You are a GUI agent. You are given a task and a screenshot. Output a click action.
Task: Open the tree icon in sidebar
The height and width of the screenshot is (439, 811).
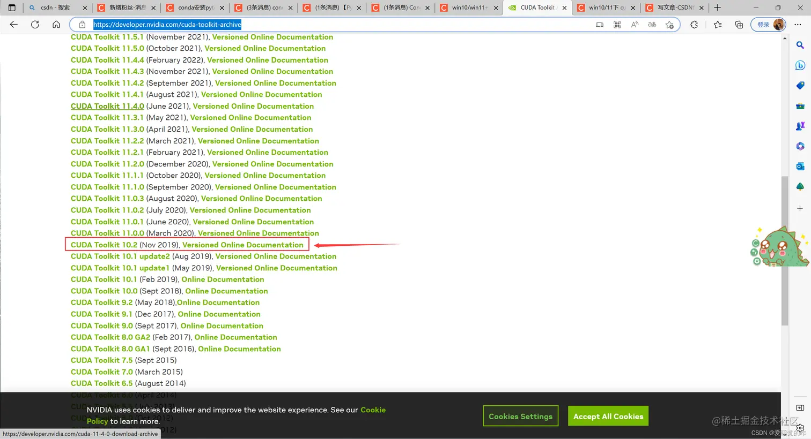800,187
